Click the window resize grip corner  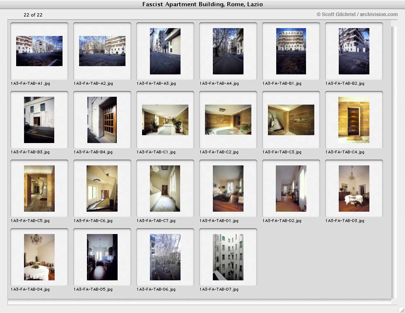point(402,310)
